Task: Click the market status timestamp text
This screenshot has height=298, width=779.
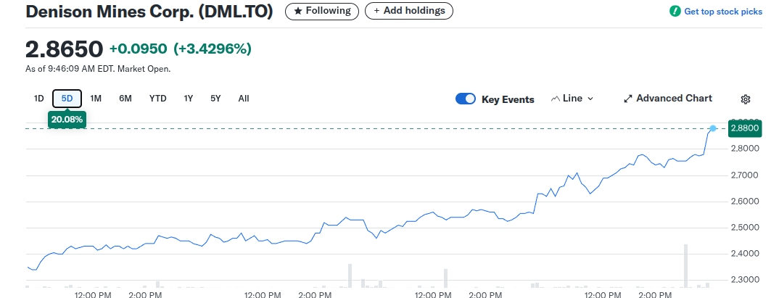Action: 98,69
